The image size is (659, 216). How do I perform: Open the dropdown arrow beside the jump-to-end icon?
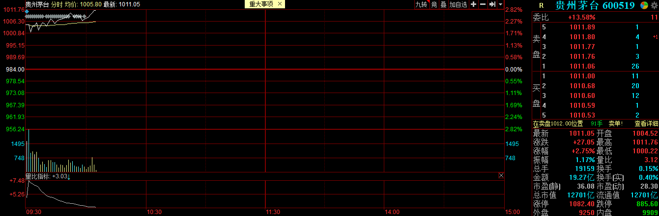click(x=500, y=4)
